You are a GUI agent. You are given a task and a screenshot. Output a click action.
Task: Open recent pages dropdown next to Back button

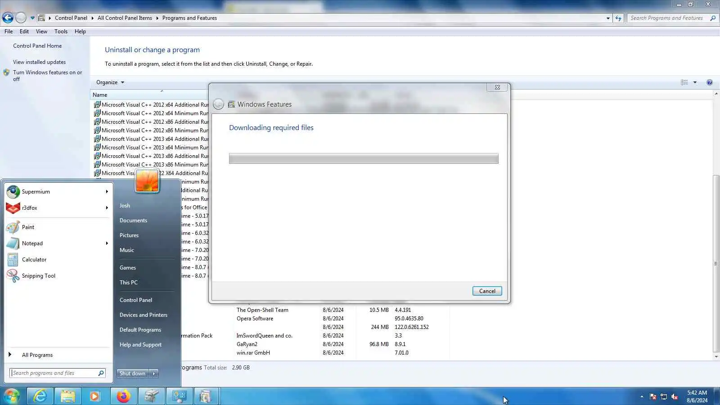tap(32, 18)
